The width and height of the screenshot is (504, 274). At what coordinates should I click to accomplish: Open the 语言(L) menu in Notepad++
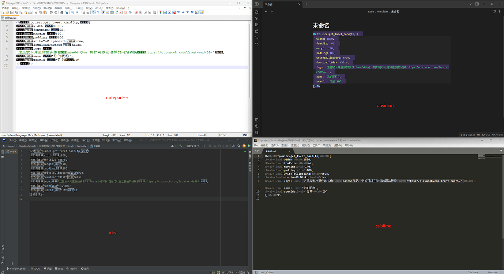(58, 8)
